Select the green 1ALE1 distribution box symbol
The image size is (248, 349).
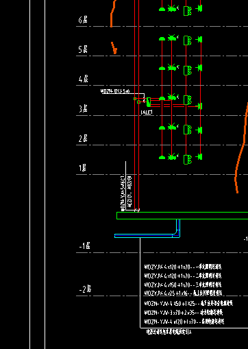click(149, 102)
